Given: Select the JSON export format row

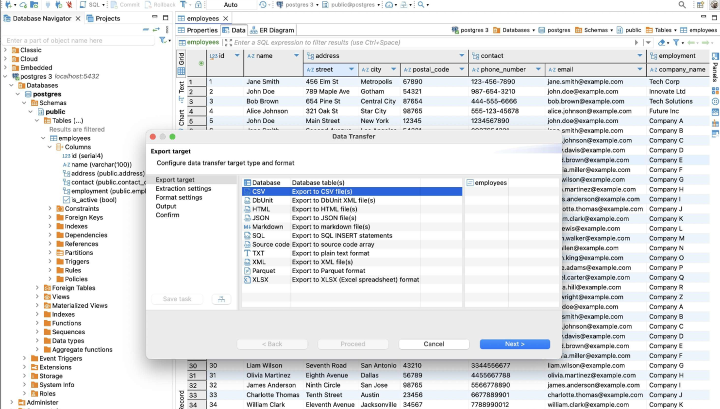Looking at the screenshot, I should [x=260, y=218].
